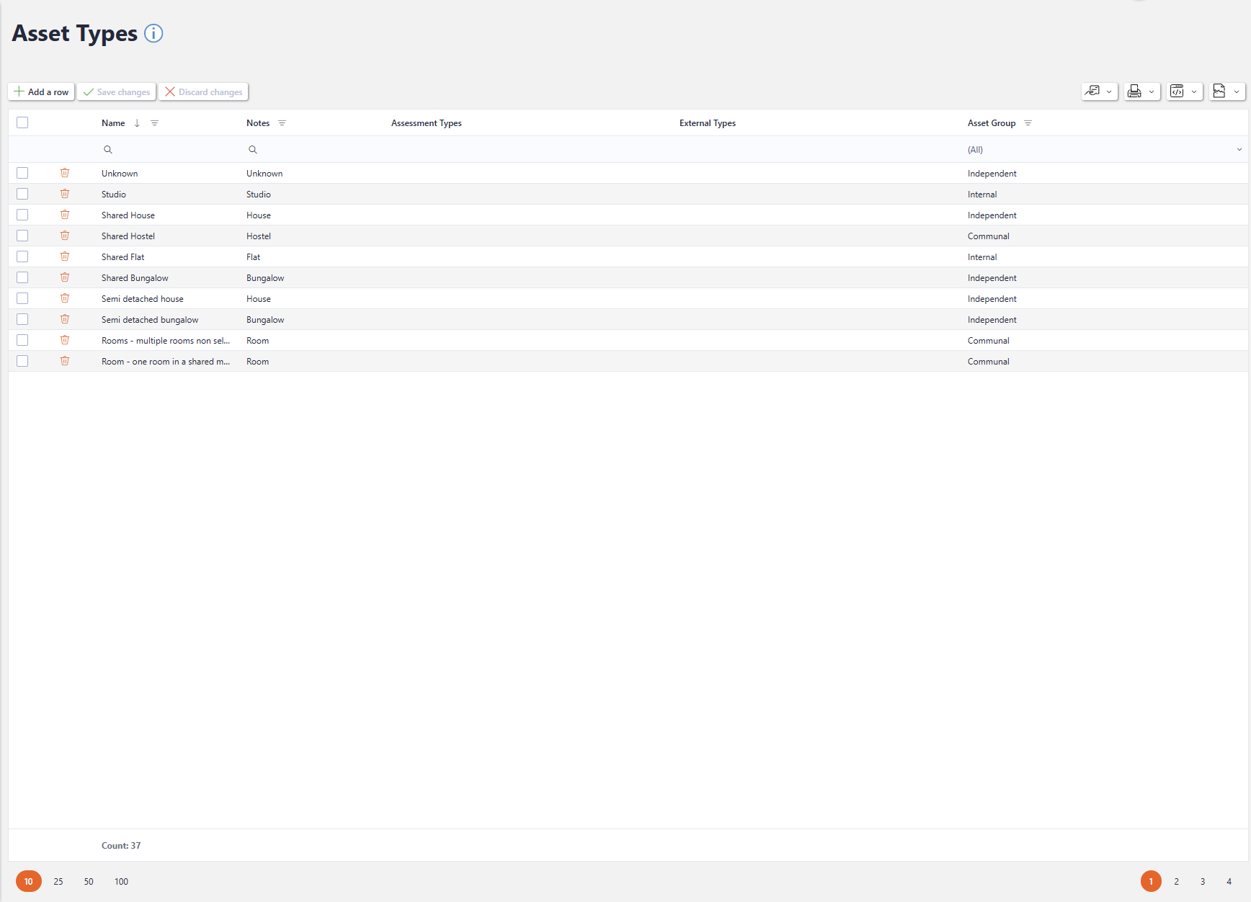The height and width of the screenshot is (902, 1251).
Task: Click the Name column search field
Action: point(169,150)
